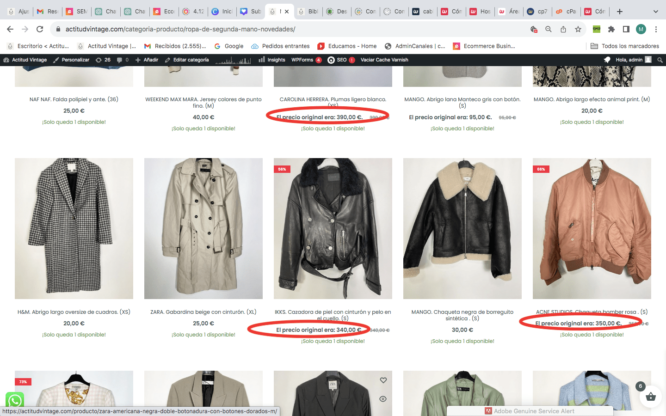This screenshot has height=416, width=666.
Task: Open the Añadir new content menu
Action: click(x=147, y=60)
